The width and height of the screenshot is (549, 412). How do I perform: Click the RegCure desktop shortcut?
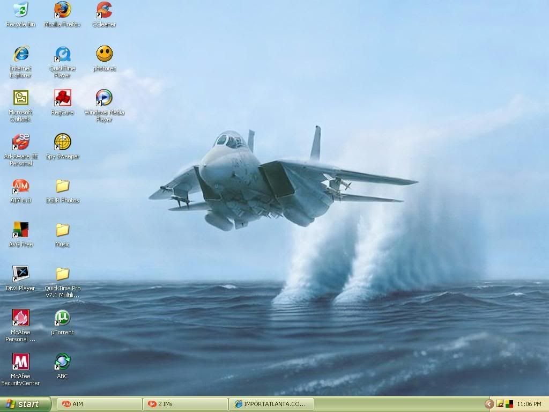pos(62,98)
